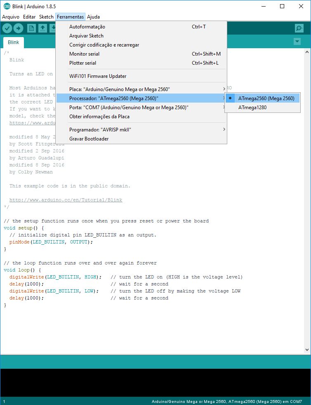Open Monitor serial from menu

click(x=141, y=54)
